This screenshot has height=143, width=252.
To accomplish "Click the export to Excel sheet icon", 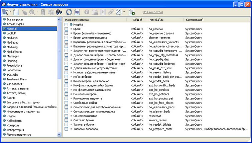I will point(132,12).
